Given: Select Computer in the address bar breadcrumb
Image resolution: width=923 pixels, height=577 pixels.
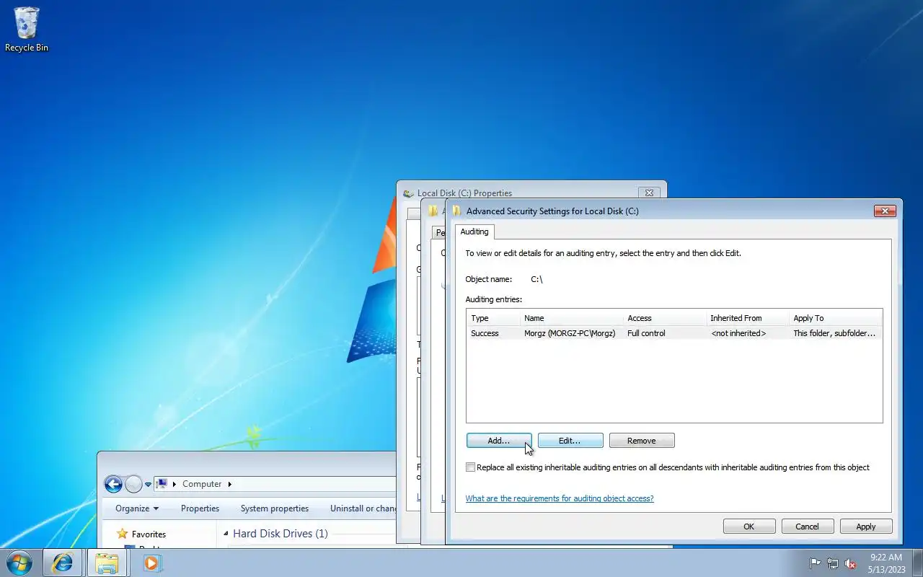Looking at the screenshot, I should [x=202, y=484].
